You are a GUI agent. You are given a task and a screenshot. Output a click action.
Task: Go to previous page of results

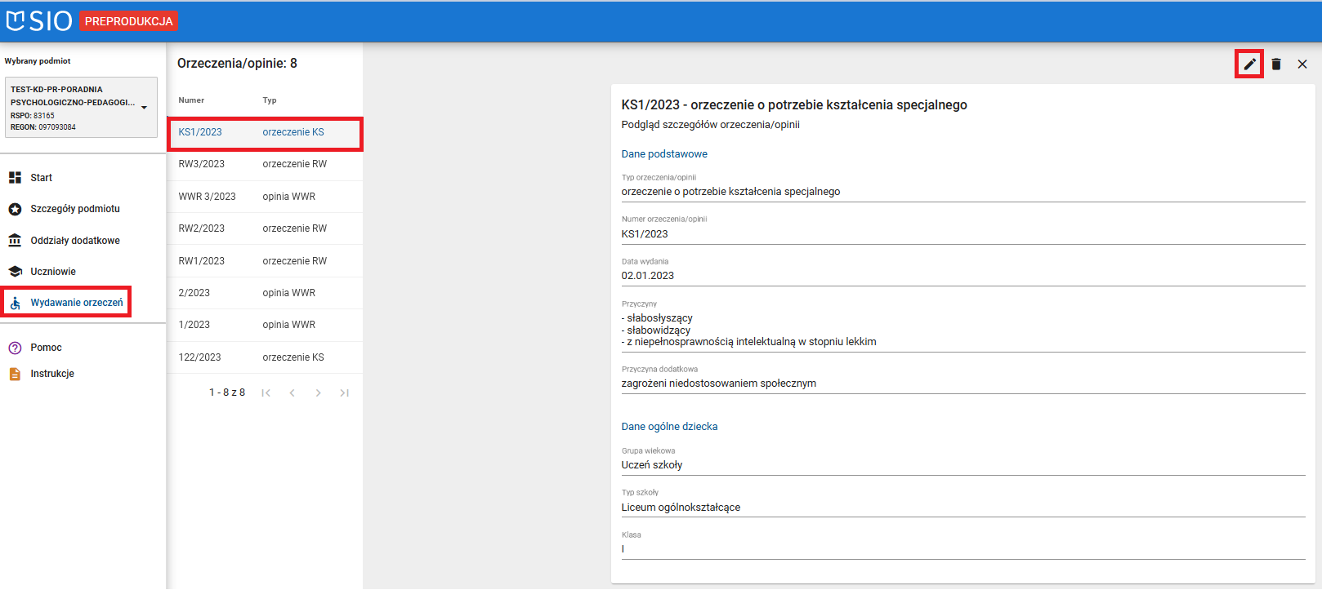293,393
